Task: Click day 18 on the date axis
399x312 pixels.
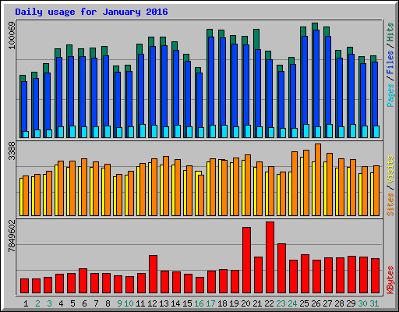Action: tap(222, 303)
